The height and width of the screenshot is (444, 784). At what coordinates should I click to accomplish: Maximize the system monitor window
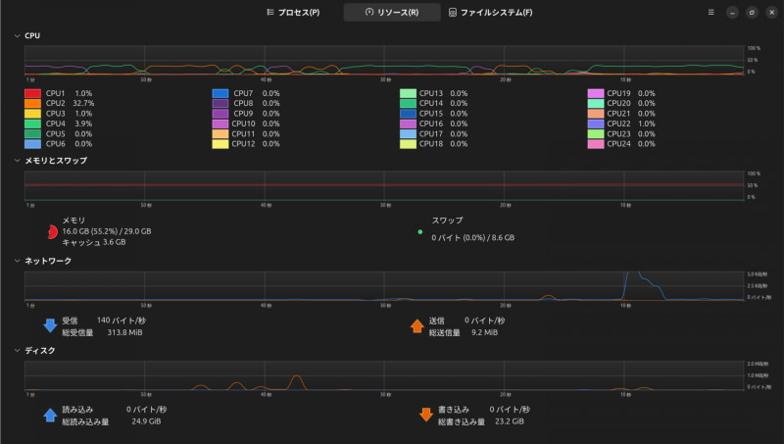(x=752, y=13)
